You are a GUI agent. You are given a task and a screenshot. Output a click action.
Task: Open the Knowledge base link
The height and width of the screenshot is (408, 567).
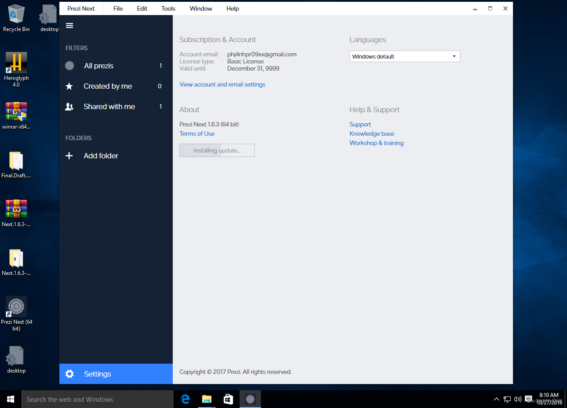[372, 133]
